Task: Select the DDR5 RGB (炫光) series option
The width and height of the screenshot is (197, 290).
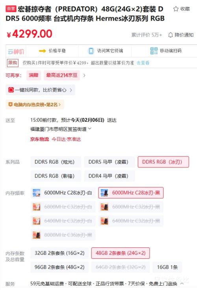Action: pos(56,162)
